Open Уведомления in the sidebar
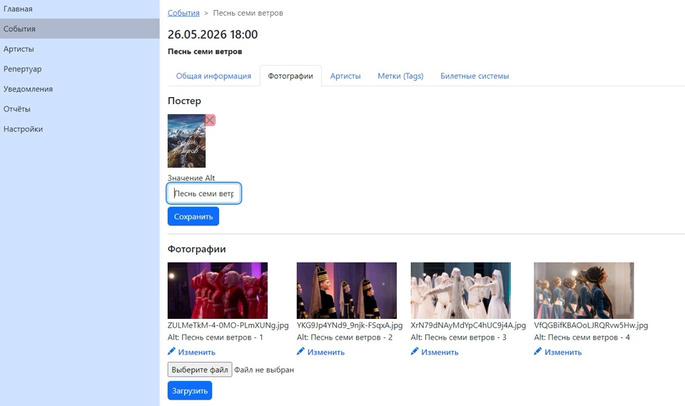 (28, 89)
